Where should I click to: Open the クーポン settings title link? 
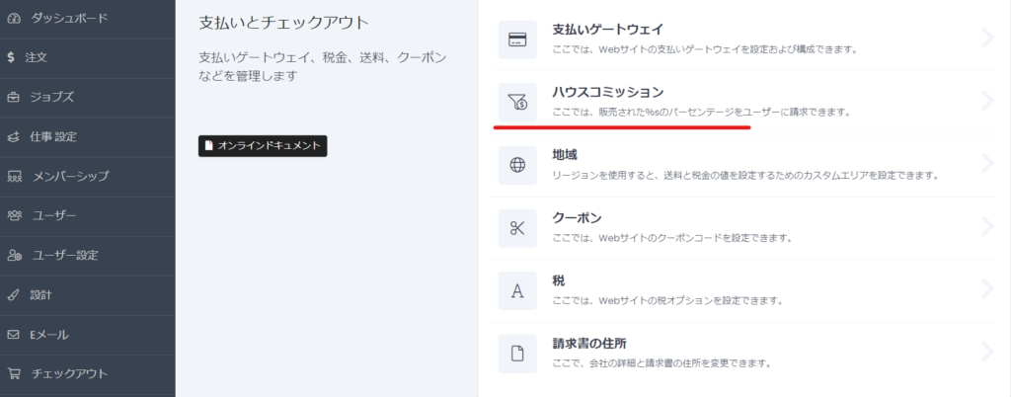click(577, 217)
